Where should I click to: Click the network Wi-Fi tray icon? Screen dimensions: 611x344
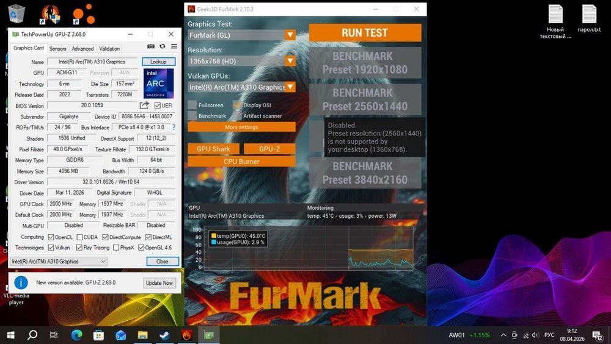525,335
